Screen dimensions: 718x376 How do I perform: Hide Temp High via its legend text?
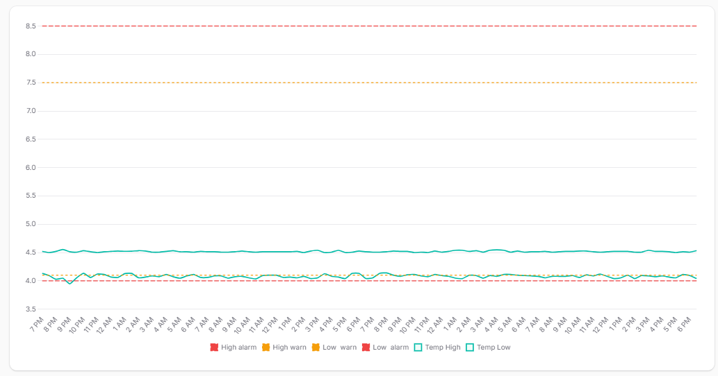point(443,347)
